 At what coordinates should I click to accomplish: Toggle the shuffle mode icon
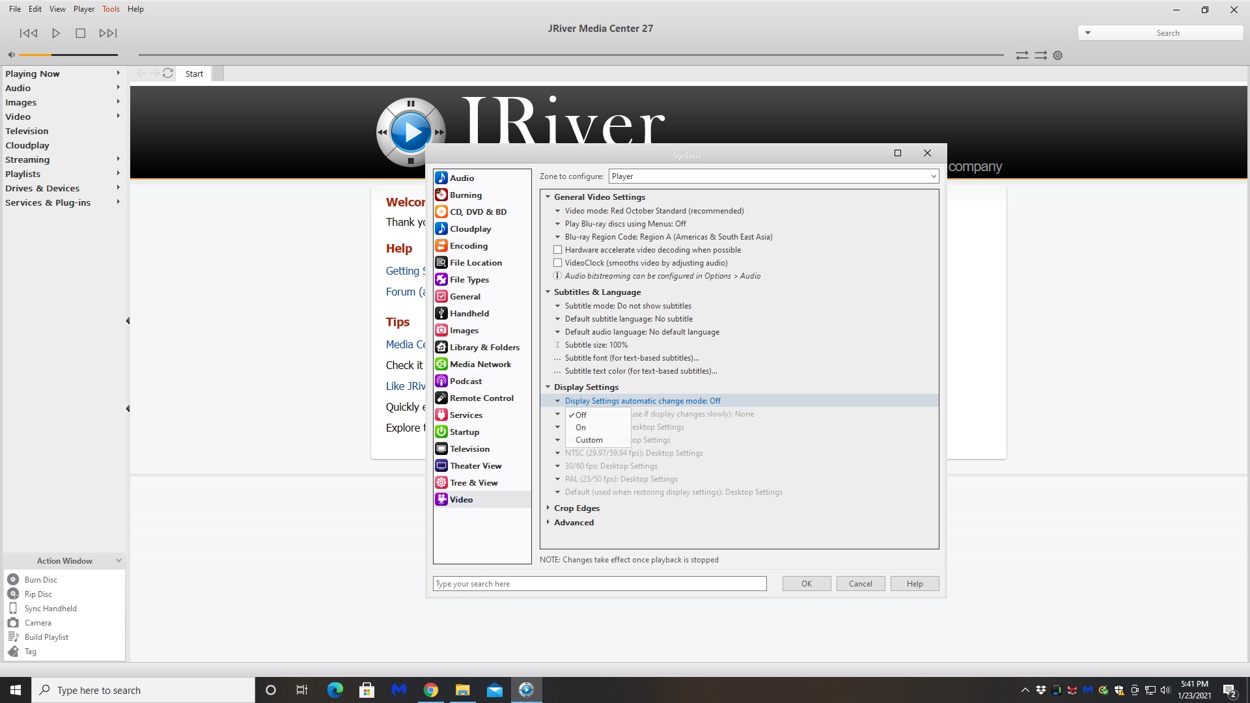[1040, 55]
